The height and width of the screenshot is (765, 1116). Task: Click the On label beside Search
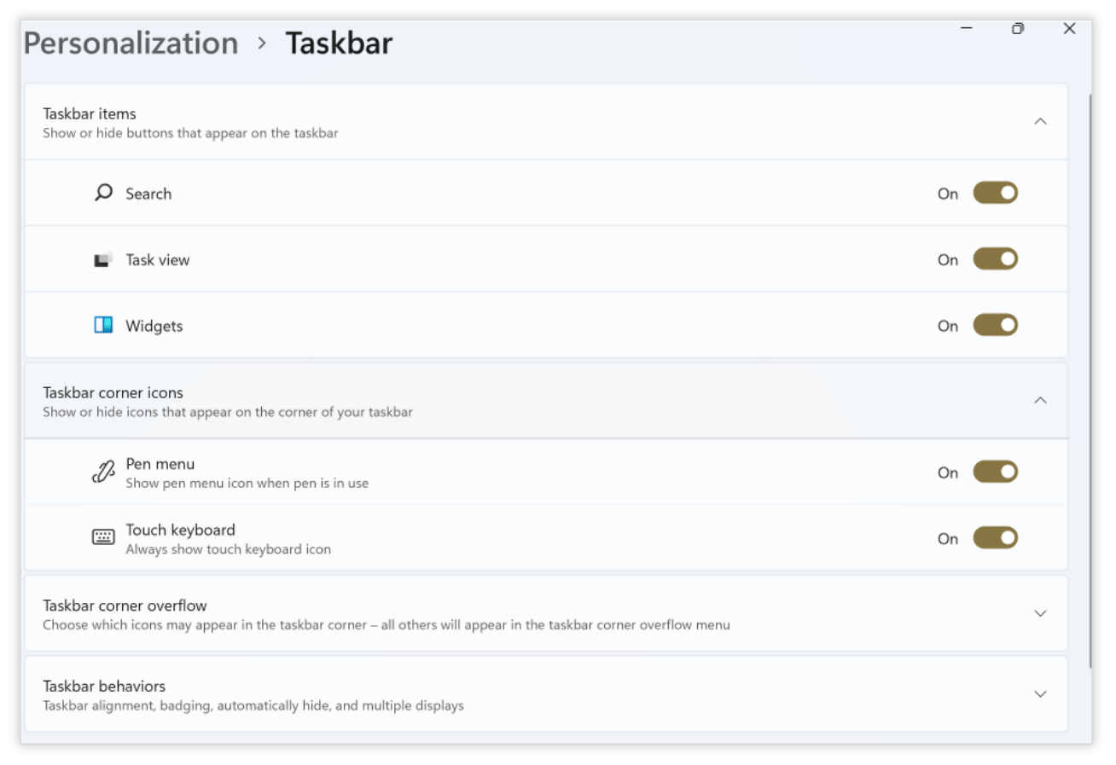948,194
